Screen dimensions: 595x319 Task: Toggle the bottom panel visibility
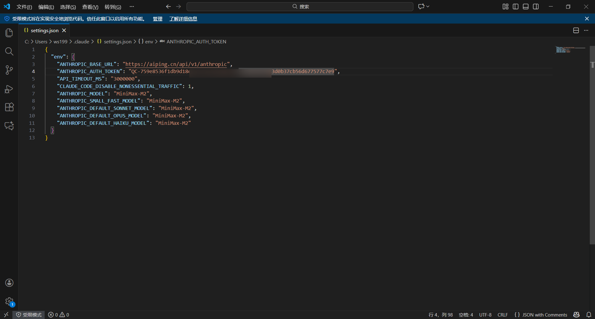pos(526,7)
